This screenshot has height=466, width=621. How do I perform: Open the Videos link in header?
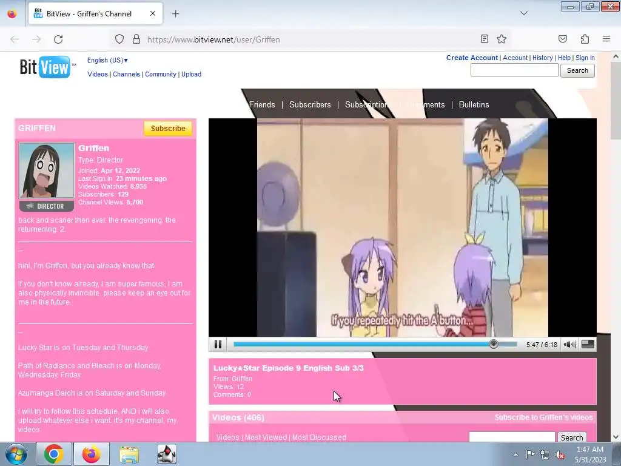point(98,74)
